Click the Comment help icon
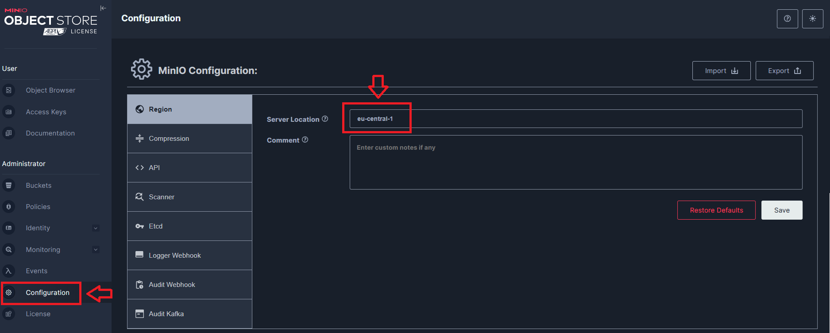The image size is (830, 333). 305,139
